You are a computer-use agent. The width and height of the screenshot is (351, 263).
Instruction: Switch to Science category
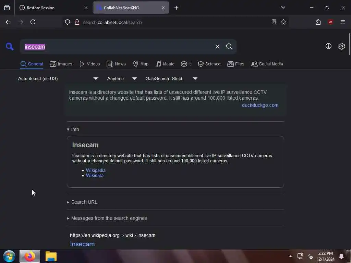(209, 64)
